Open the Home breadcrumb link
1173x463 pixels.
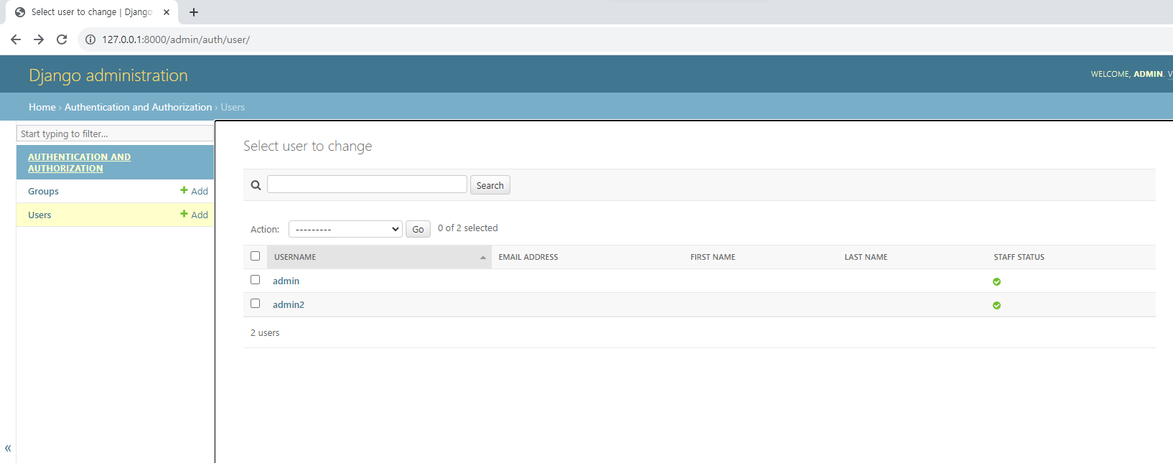[x=42, y=107]
